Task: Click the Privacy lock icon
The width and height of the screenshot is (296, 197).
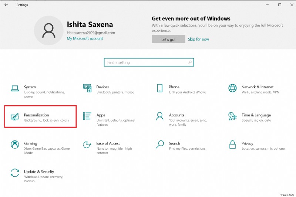Action: 232,145
